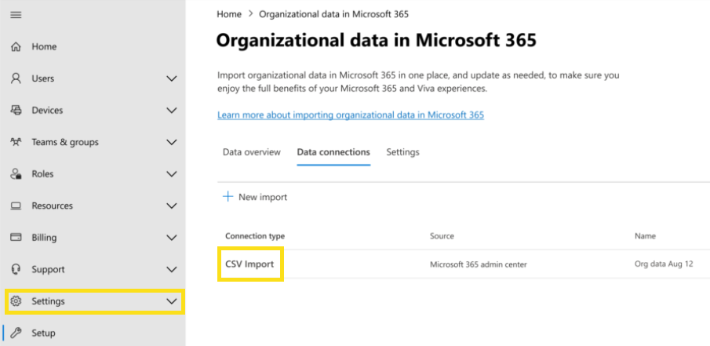Open the Setup navigation item
This screenshot has height=346, width=710.
93,333
